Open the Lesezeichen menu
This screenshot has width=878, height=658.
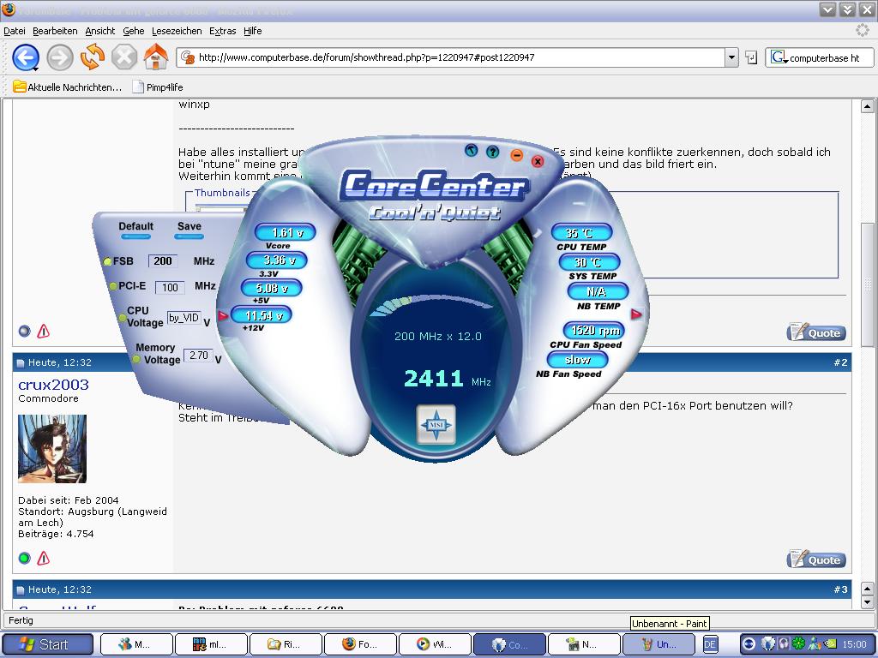click(177, 31)
